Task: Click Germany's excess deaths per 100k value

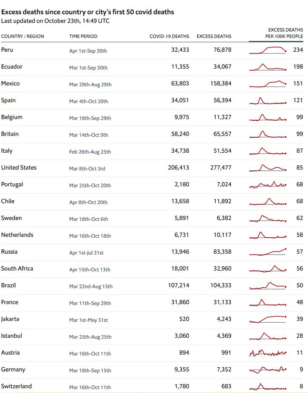Action: pos(300,369)
